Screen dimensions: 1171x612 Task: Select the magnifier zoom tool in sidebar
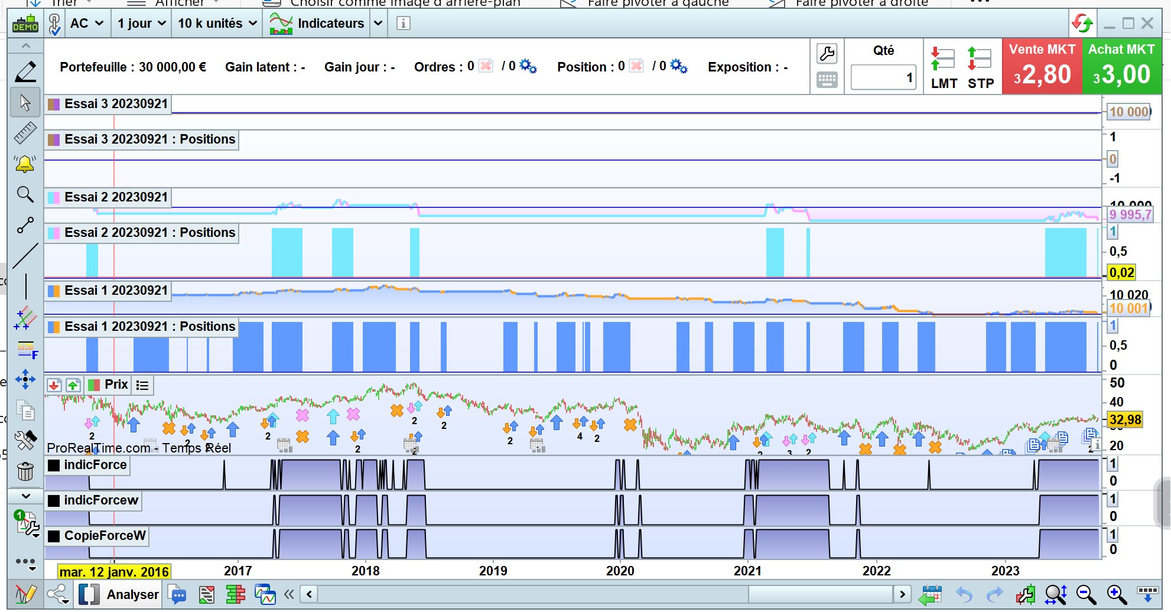click(x=25, y=194)
